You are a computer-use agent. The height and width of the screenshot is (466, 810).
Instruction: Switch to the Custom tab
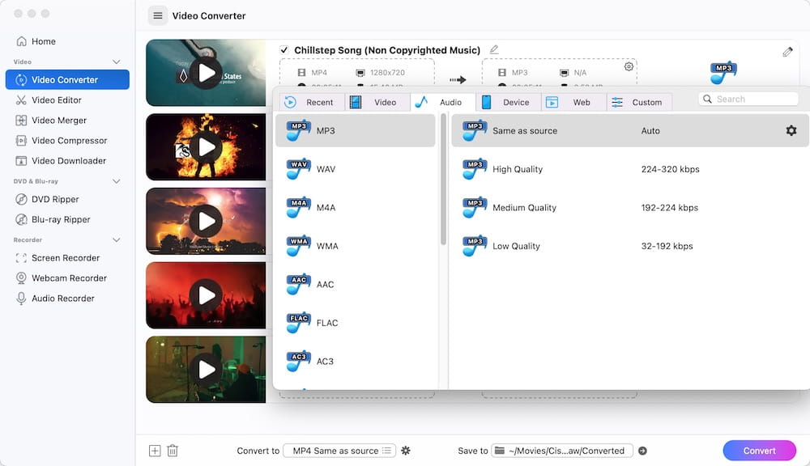[639, 102]
